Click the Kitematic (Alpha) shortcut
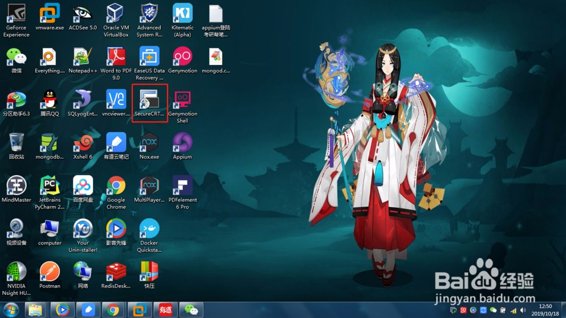Screen dimensions: 566x318 pos(182,20)
